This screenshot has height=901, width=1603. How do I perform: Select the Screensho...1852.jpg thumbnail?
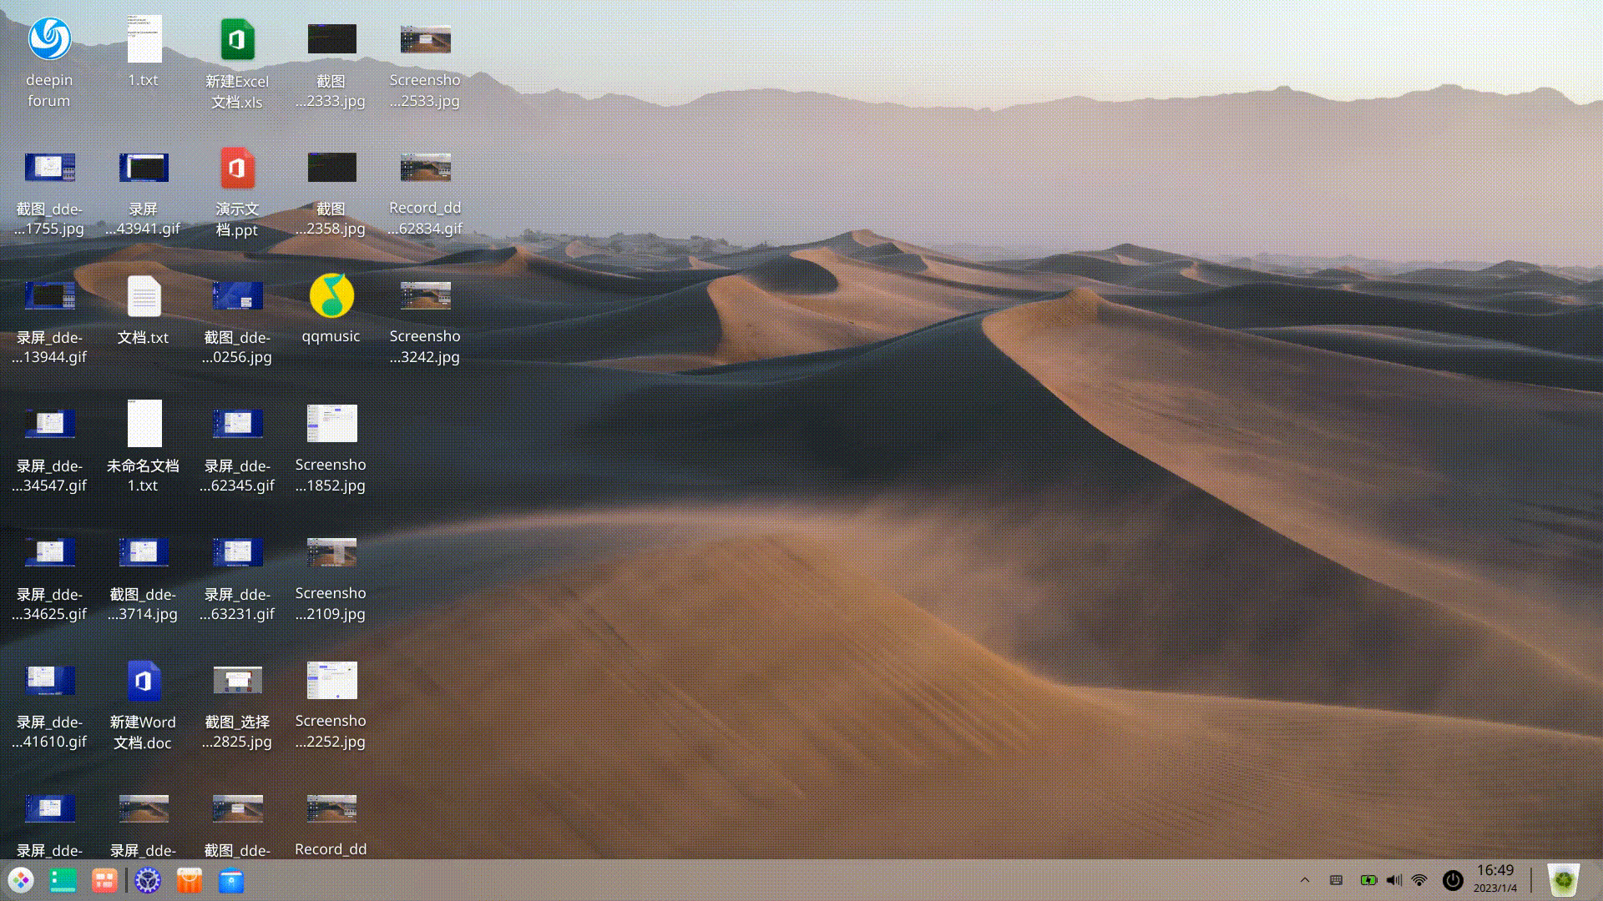pos(331,424)
